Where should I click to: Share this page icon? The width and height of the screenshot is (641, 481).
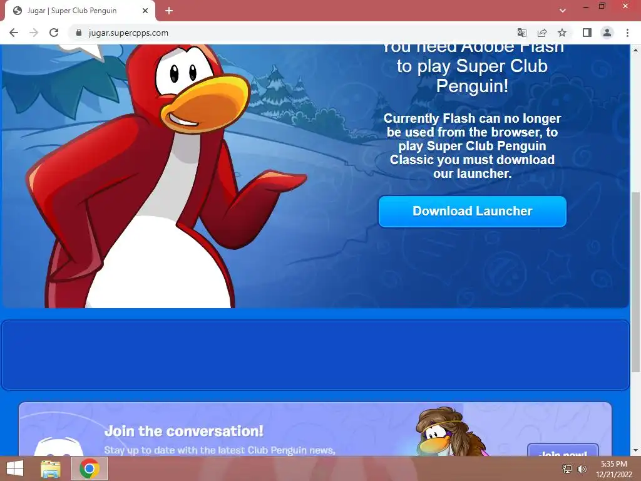point(542,33)
